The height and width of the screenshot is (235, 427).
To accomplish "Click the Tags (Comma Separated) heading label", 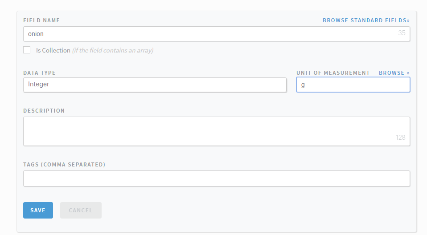I will pyautogui.click(x=64, y=165).
